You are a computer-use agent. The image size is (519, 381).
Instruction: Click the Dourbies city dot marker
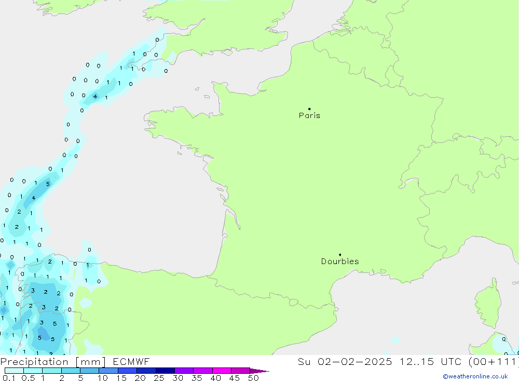340,255
